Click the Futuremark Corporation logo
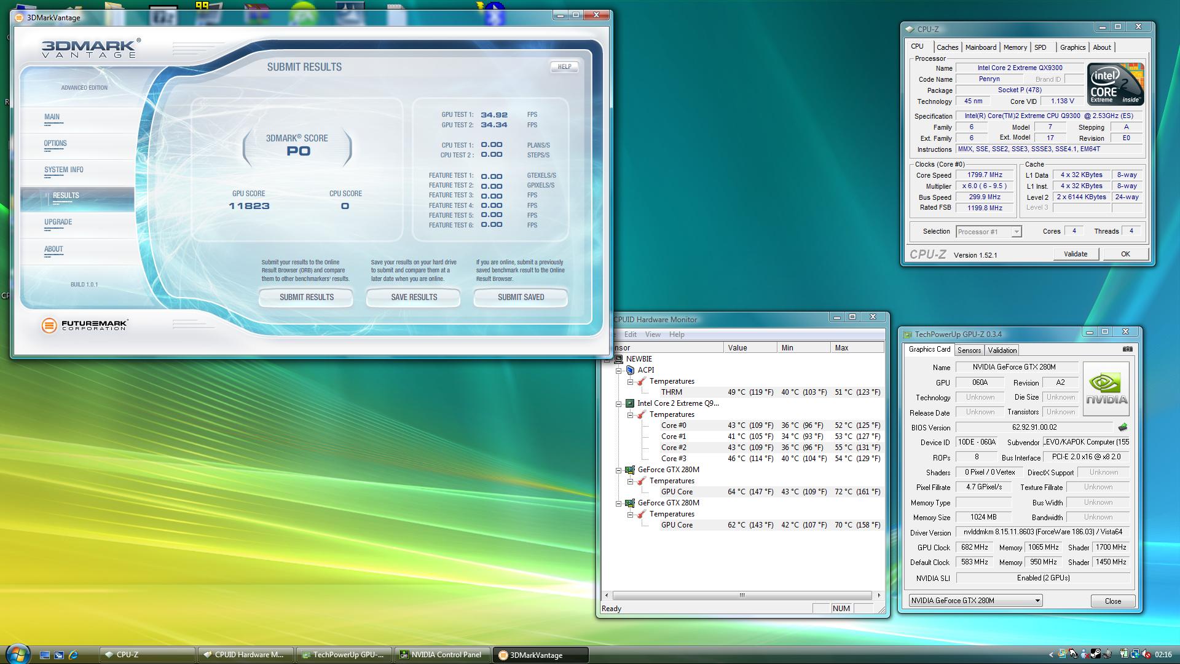1180x664 pixels. click(x=85, y=325)
